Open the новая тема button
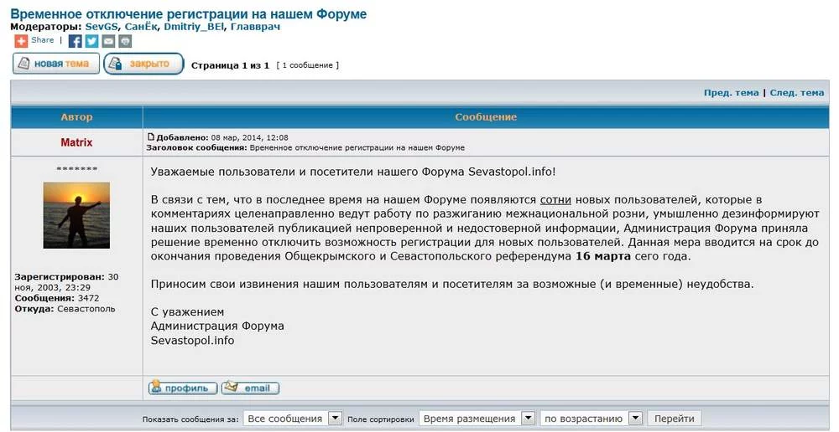Viewport: 839px width, 432px height. pyautogui.click(x=56, y=64)
